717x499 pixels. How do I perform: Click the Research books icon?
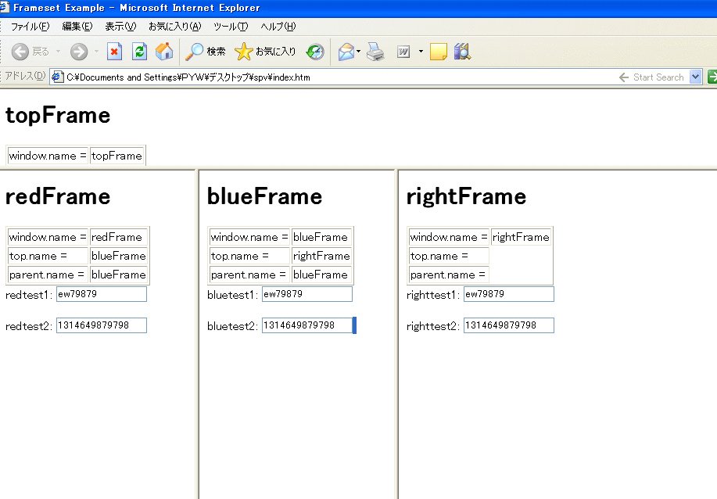point(462,52)
